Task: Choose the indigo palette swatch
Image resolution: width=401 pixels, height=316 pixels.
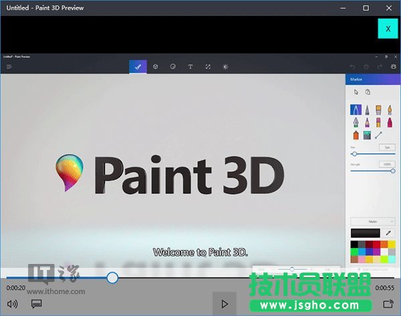Action: [x=369, y=252]
